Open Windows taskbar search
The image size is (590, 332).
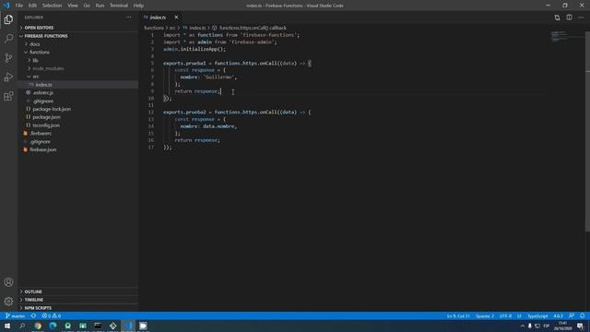(22, 326)
